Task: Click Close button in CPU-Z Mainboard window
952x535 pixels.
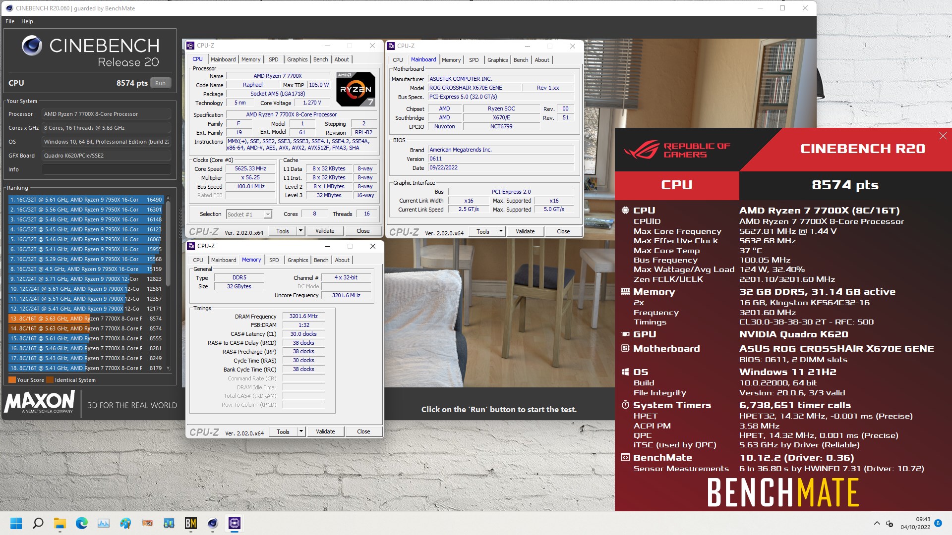Action: (563, 231)
